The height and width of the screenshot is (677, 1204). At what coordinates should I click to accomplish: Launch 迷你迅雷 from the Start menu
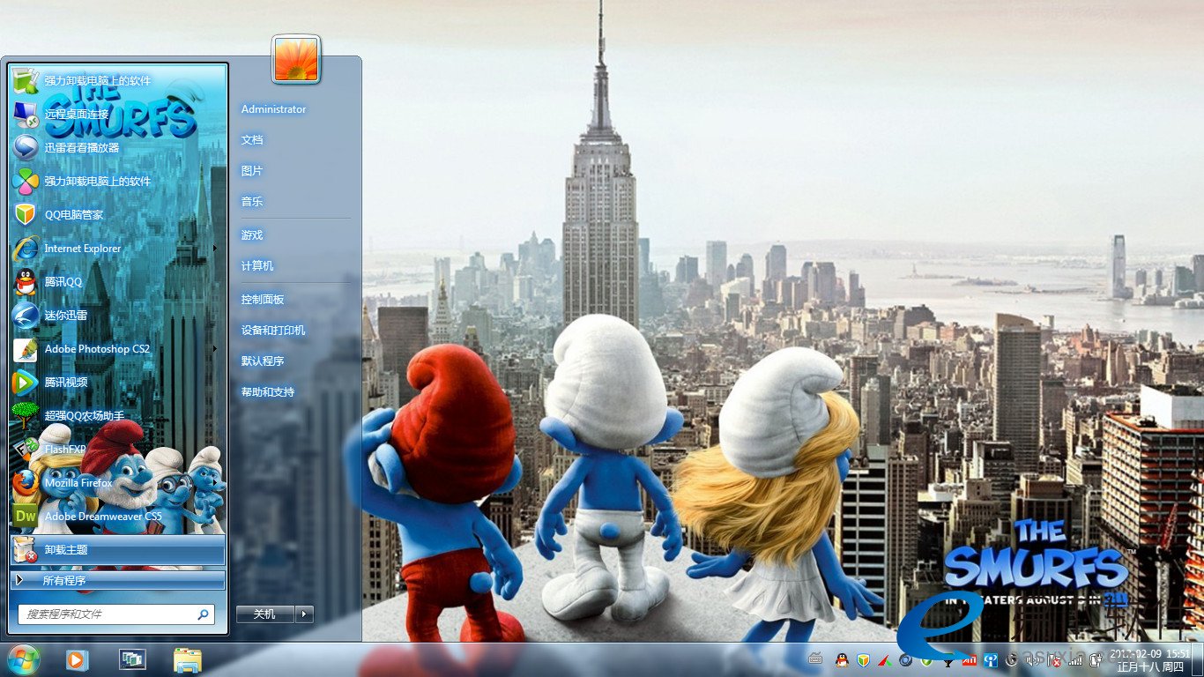(116, 316)
